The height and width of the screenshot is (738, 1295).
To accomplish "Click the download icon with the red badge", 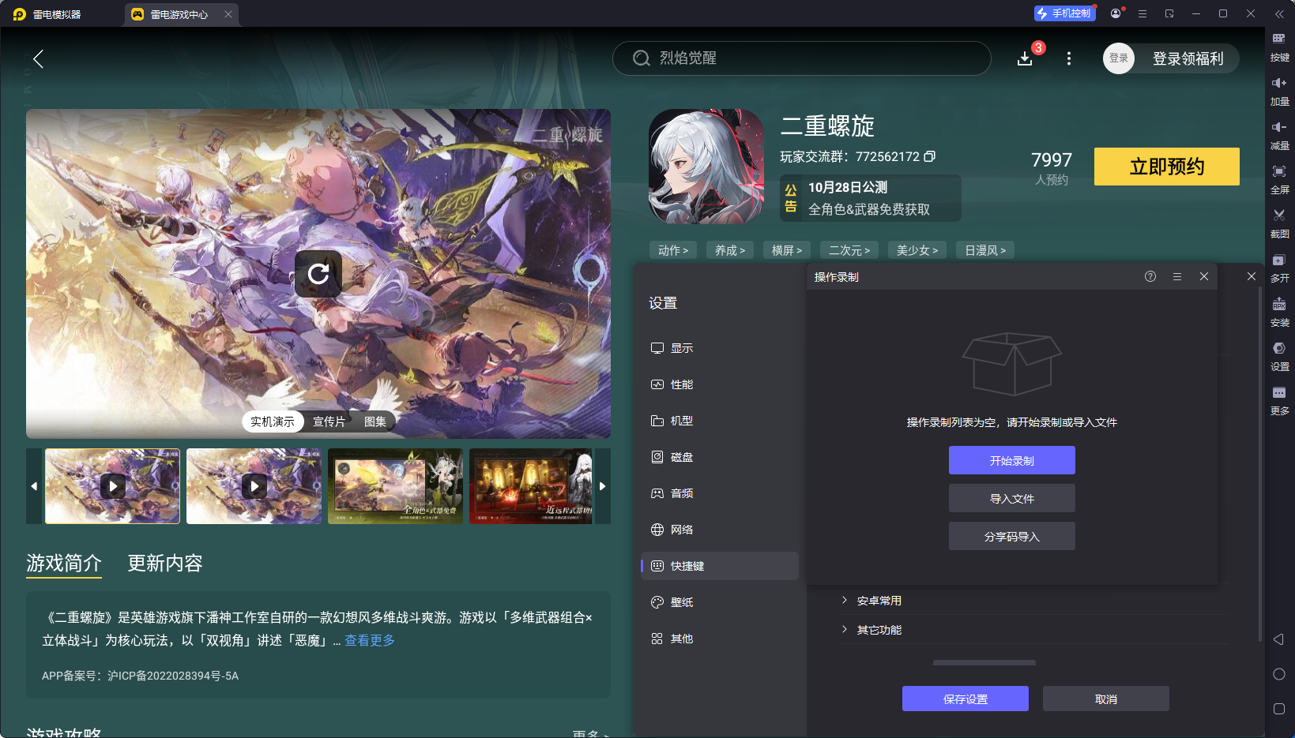I will (1025, 58).
